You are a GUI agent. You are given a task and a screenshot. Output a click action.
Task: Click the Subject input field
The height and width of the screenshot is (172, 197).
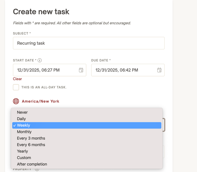tap(89, 43)
